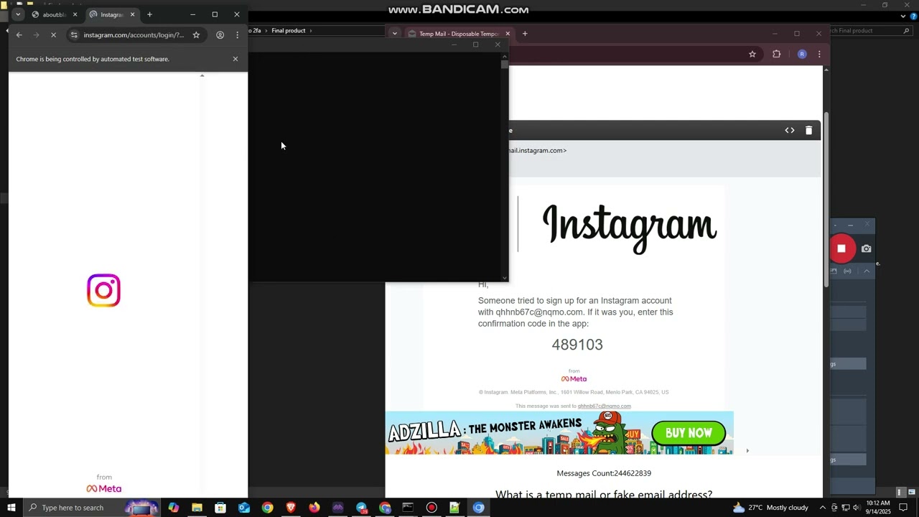Take a screenshot with Bandicam camera icon
Screen dimensions: 919x517
(867, 248)
